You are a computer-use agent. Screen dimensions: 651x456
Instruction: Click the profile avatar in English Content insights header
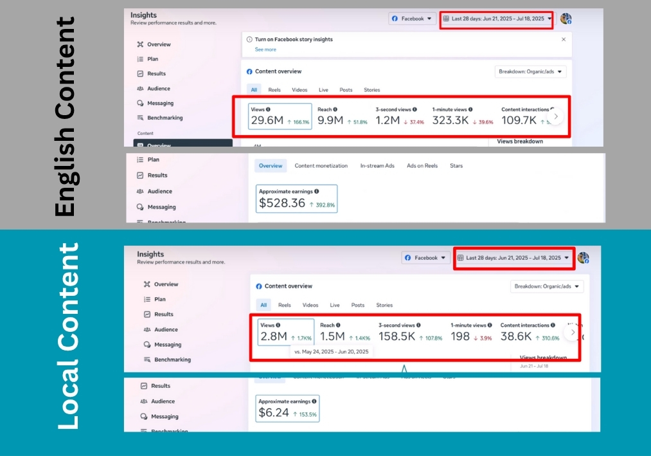(566, 19)
